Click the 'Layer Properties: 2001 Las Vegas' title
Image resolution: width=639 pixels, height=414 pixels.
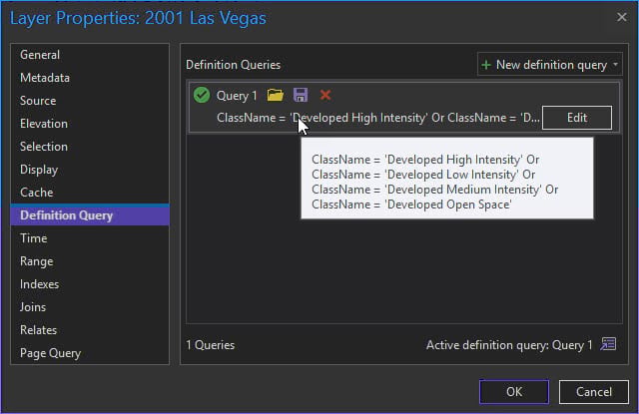pos(138,18)
